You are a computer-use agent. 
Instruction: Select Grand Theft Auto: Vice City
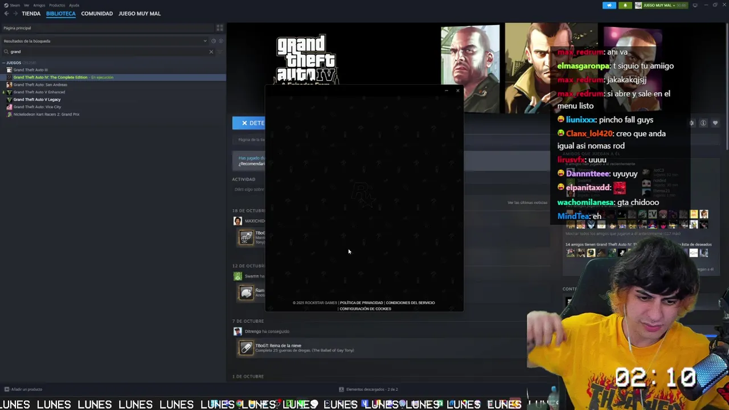pyautogui.click(x=37, y=107)
